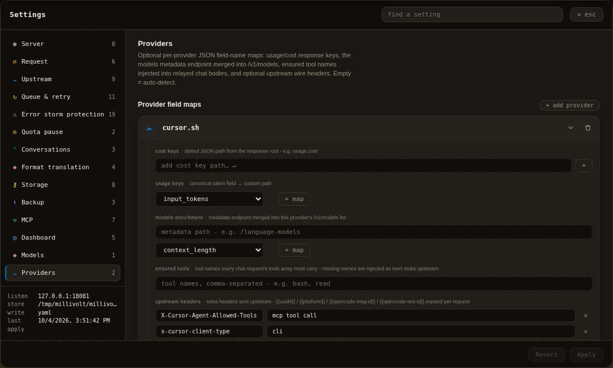Click the Request arrows icon in sidebar
613x368 pixels.
[14, 62]
